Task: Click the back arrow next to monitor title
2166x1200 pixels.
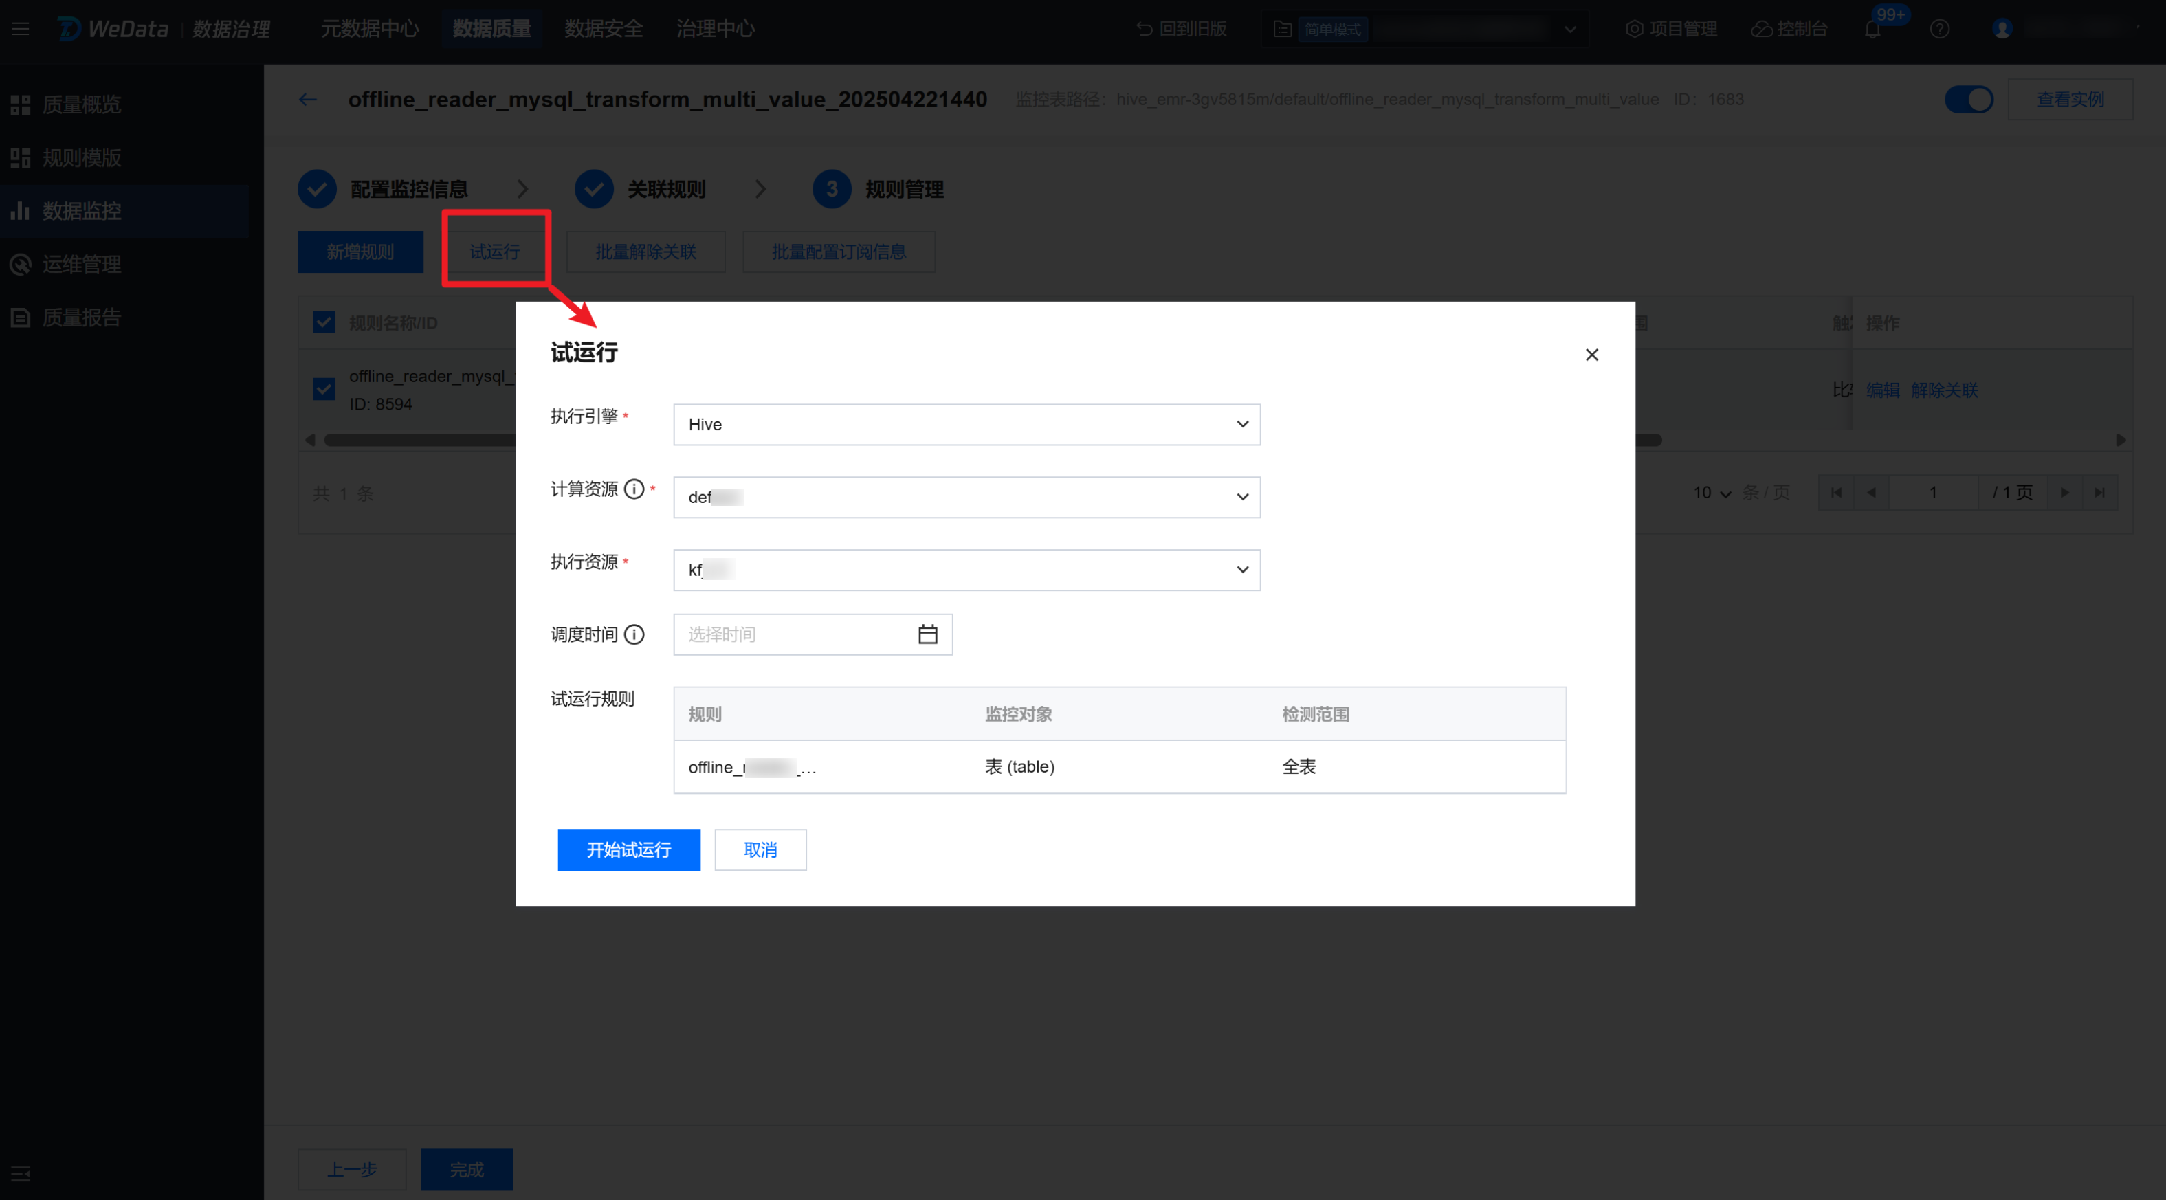Action: point(308,99)
